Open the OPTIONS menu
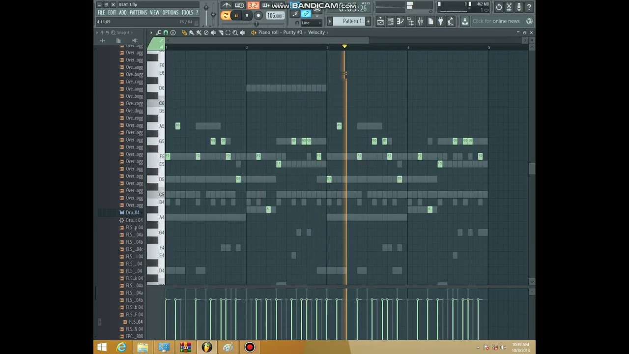The width and height of the screenshot is (629, 354). click(x=171, y=13)
